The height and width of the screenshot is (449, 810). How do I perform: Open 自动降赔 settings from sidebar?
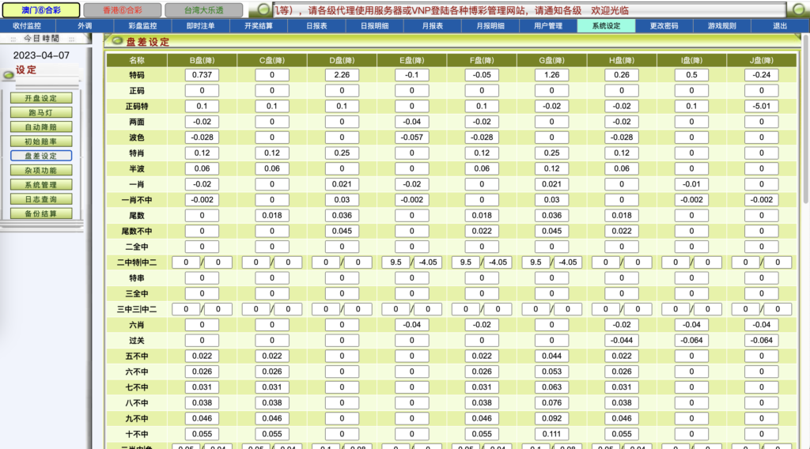coord(41,126)
